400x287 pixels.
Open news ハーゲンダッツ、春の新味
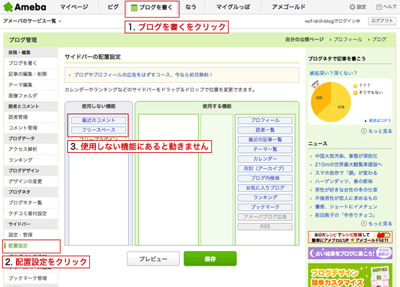point(343,182)
